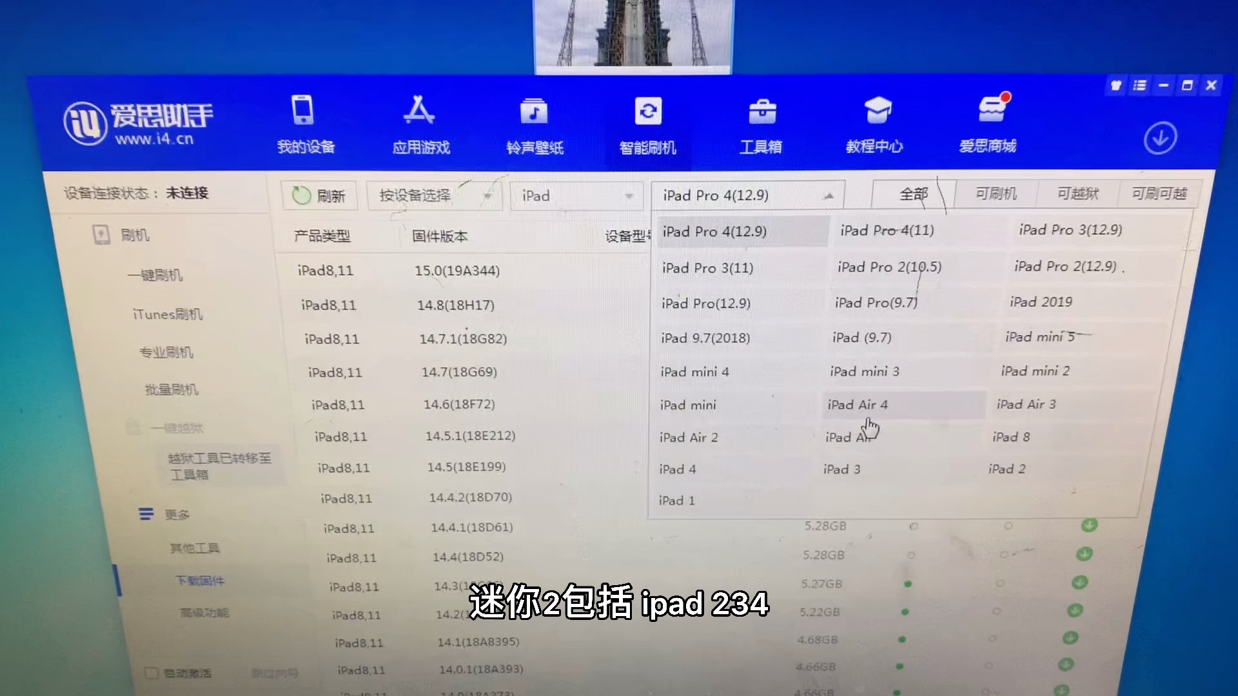Select iPad mini 2 from device list
1238x696 pixels.
[1035, 371]
